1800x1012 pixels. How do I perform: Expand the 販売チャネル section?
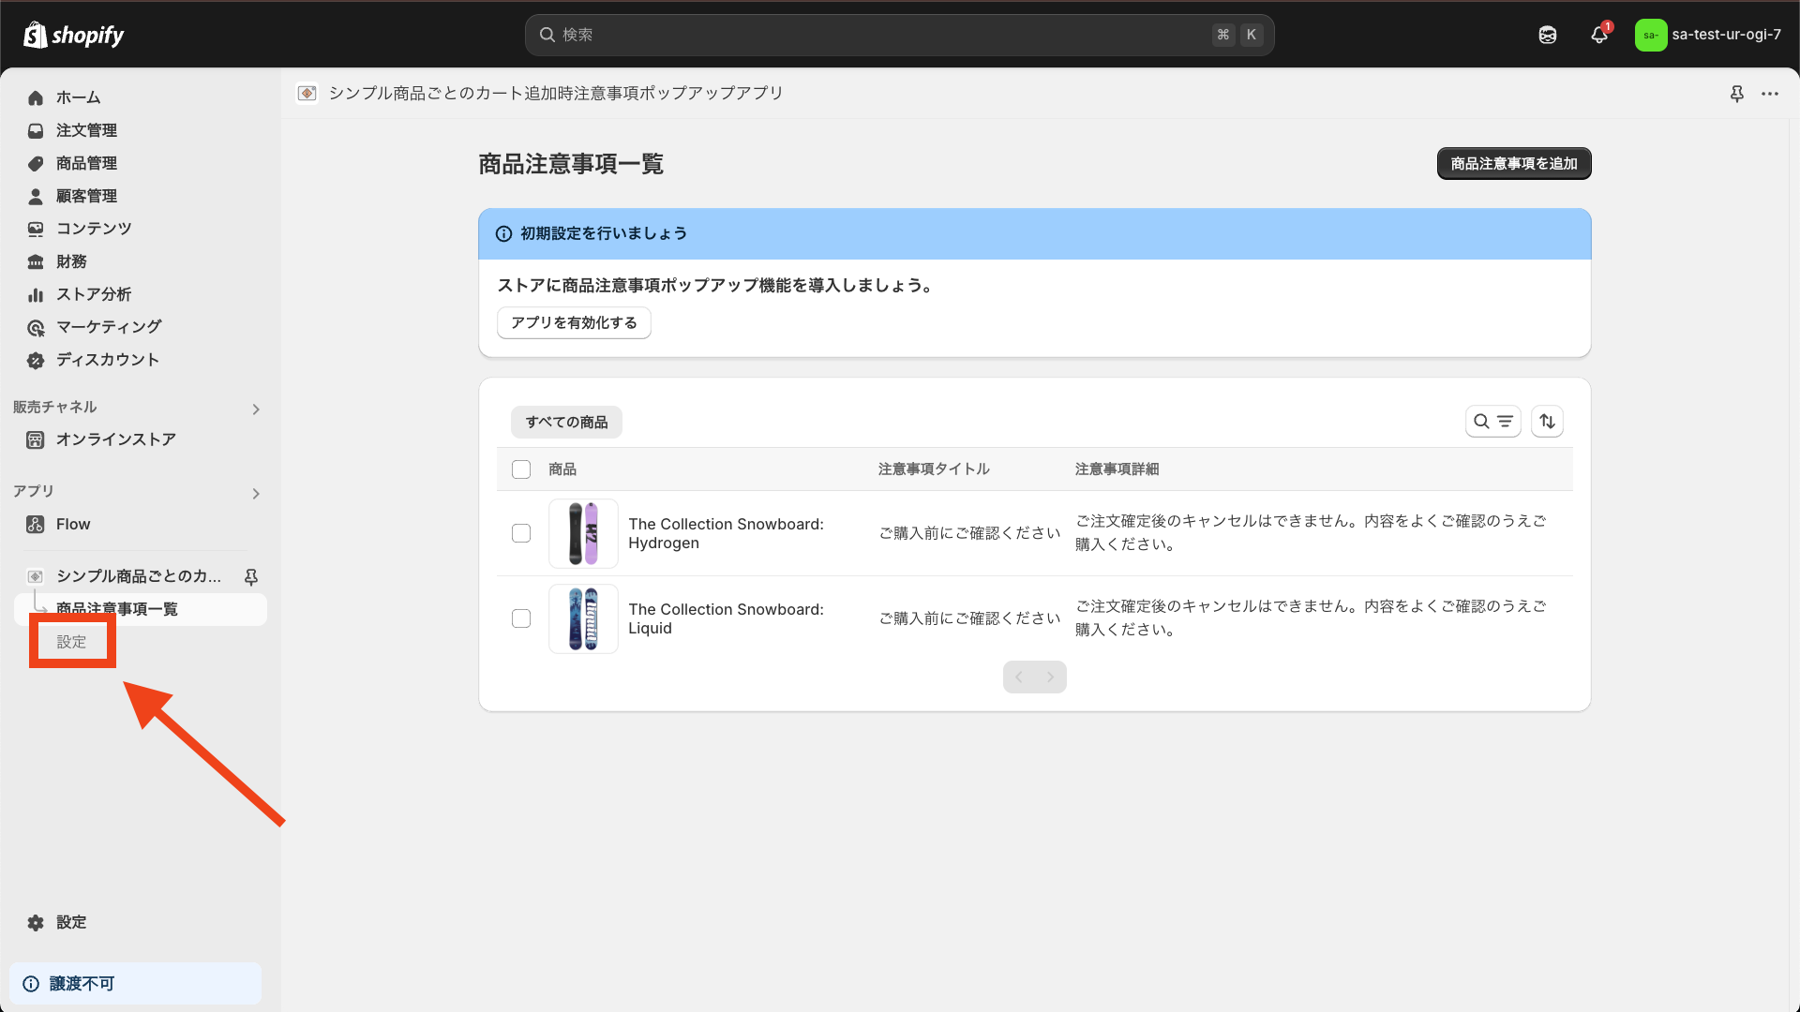pyautogui.click(x=255, y=409)
